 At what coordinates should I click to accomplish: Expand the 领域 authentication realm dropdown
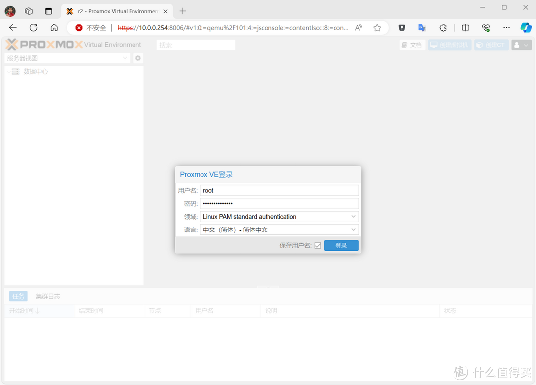pos(353,217)
